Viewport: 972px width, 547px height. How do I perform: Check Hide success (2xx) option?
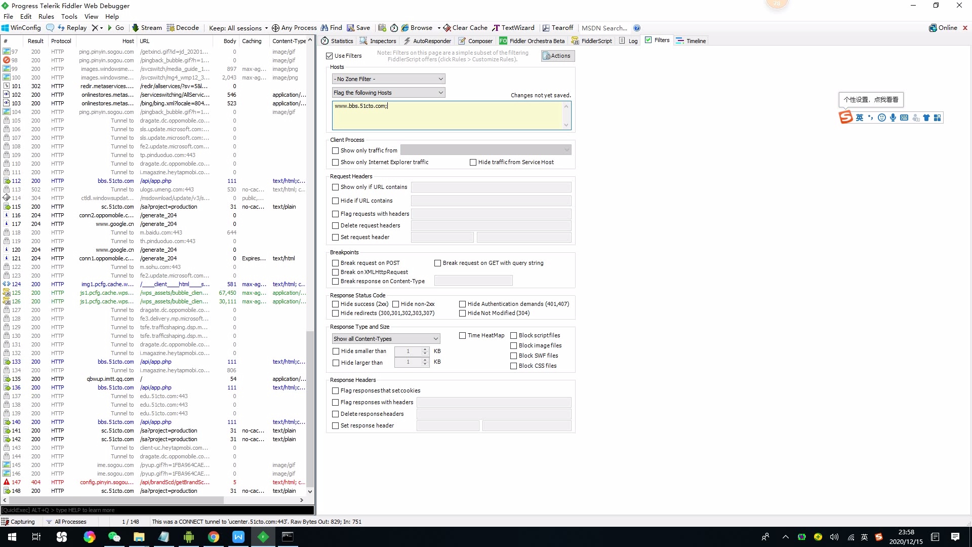pyautogui.click(x=335, y=304)
